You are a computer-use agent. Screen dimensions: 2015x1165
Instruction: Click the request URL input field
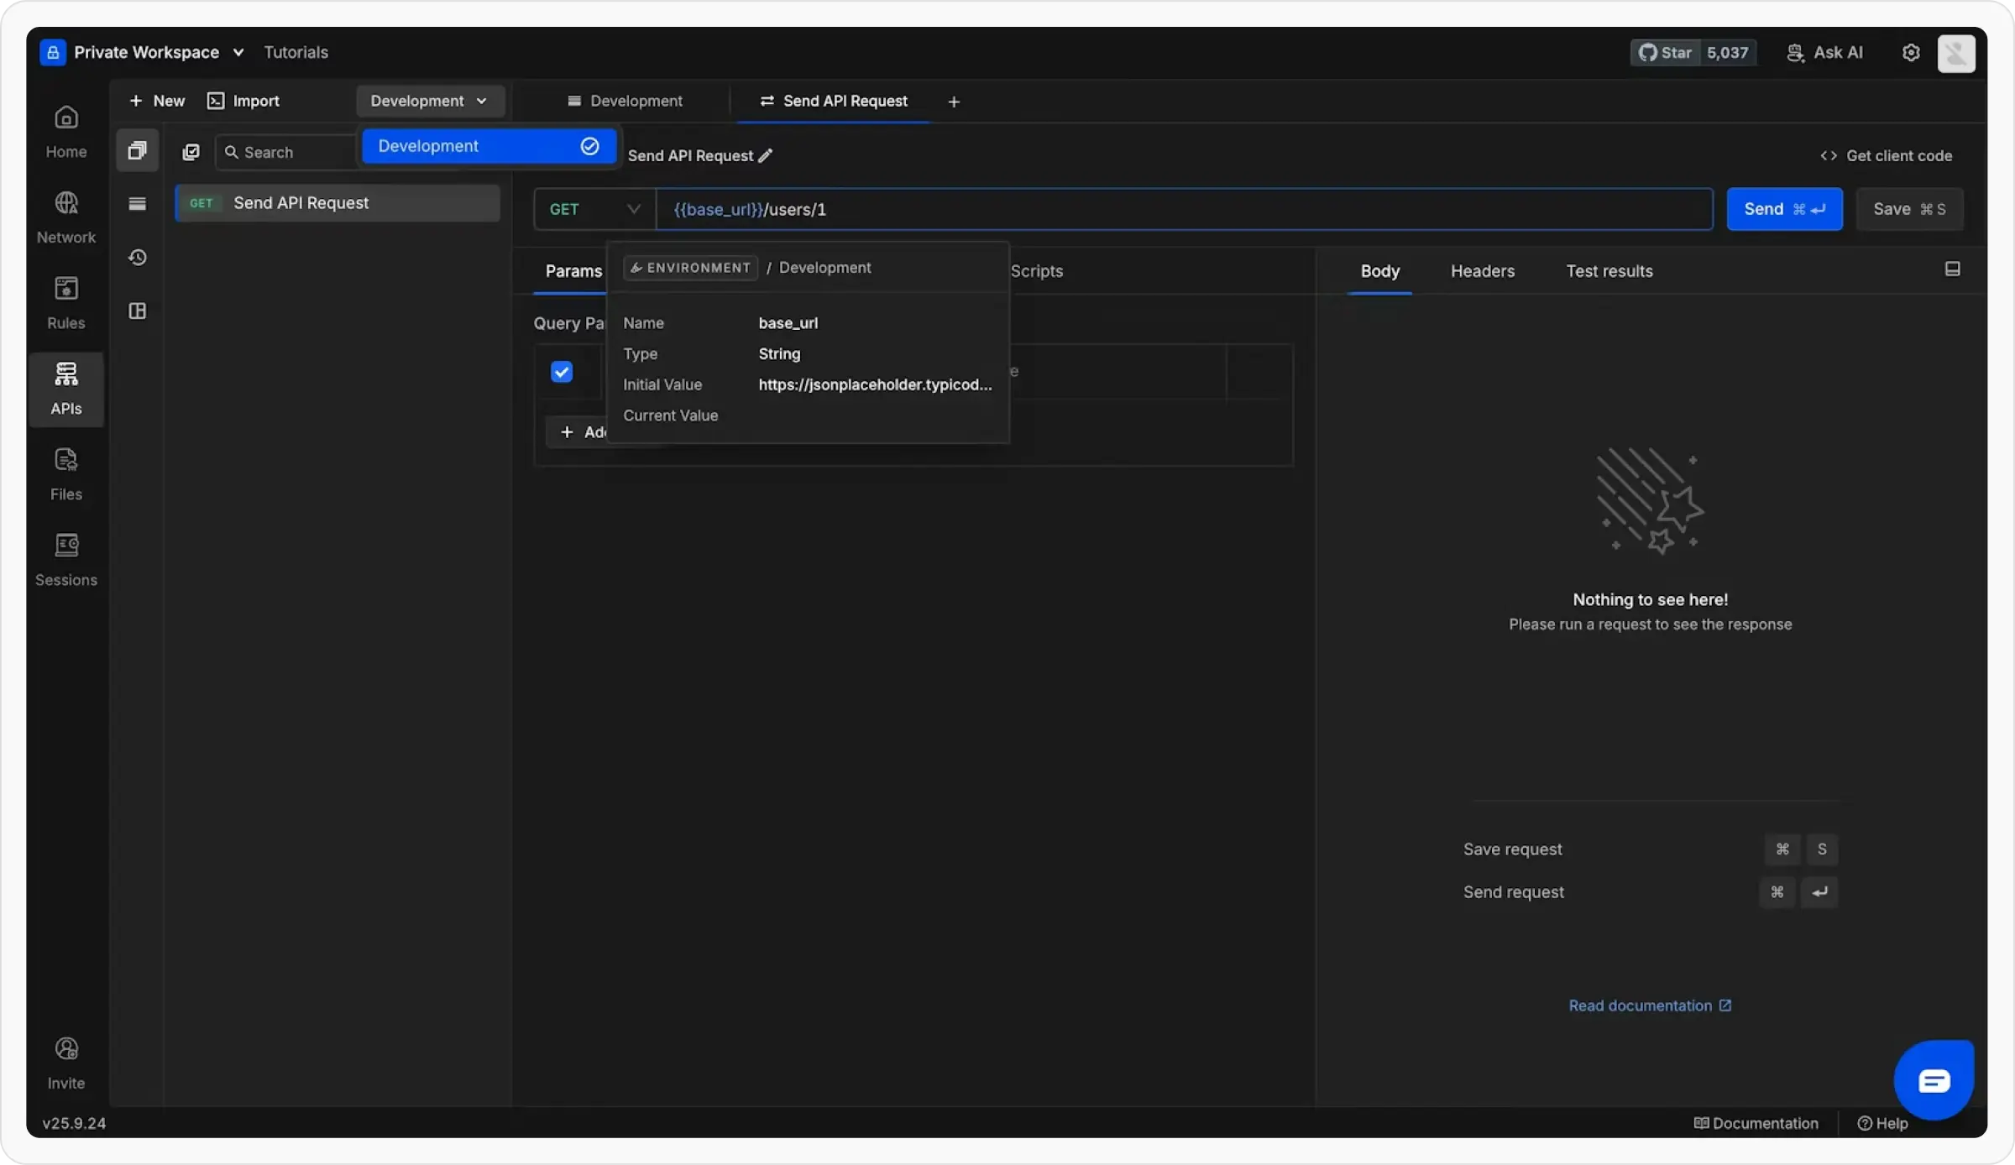(x=1175, y=209)
